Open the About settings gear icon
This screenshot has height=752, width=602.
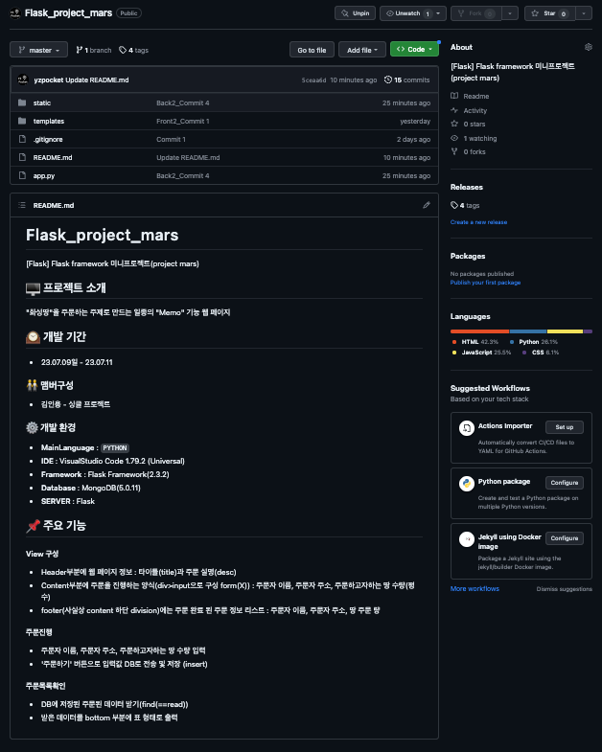tap(588, 47)
